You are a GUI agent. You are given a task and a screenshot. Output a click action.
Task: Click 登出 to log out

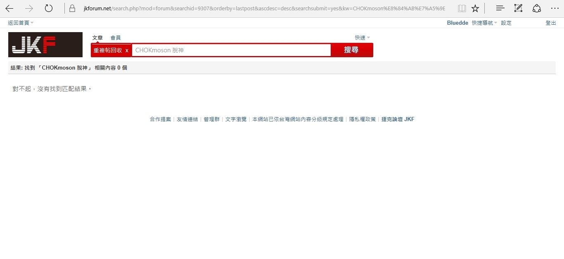[x=551, y=23]
